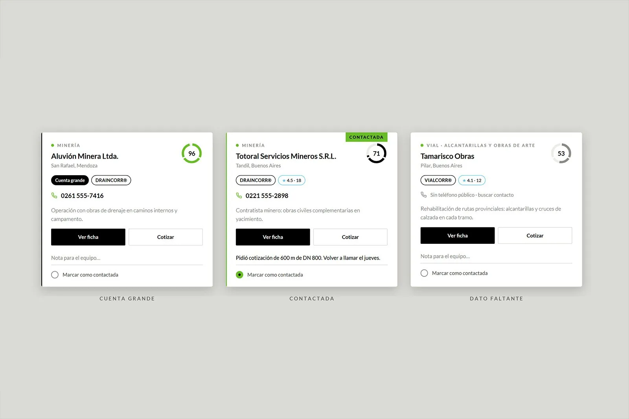Screen dimensions: 629x419
Task: Click the location Pilar, Buenos Aires
Action: (x=441, y=166)
